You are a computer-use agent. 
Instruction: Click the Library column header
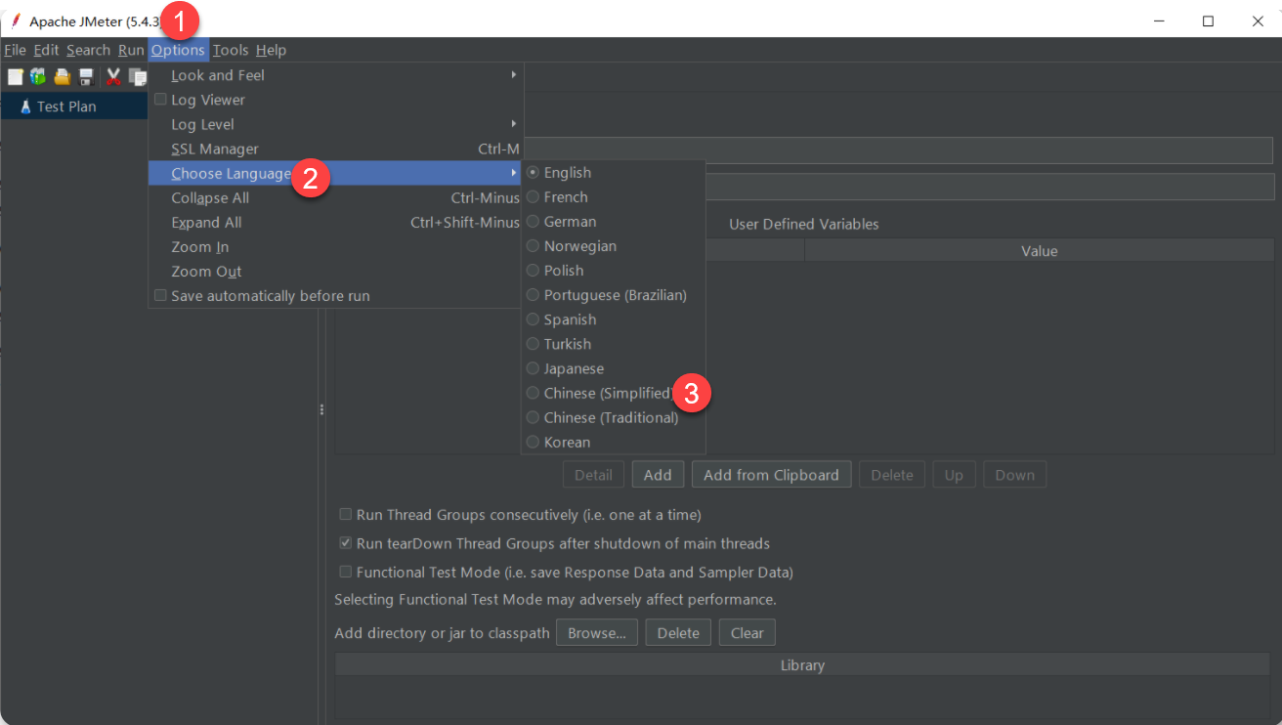point(802,664)
